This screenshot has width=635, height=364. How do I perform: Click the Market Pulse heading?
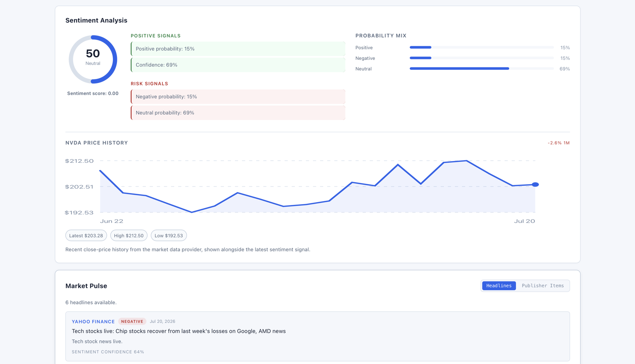[86, 286]
